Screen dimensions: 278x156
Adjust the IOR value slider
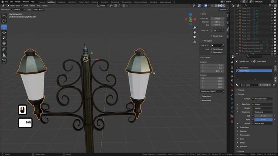point(264,116)
